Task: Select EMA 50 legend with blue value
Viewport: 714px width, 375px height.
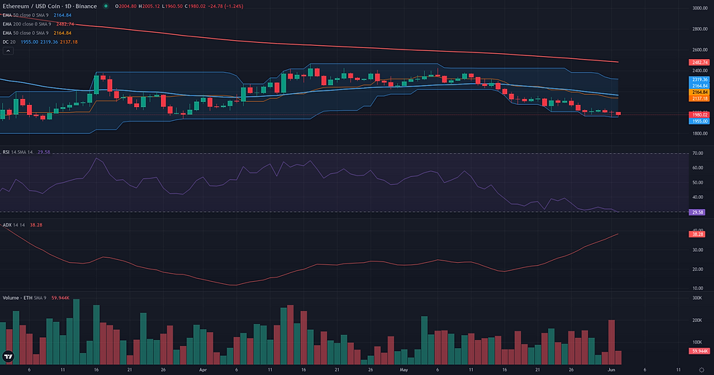Action: click(x=37, y=15)
